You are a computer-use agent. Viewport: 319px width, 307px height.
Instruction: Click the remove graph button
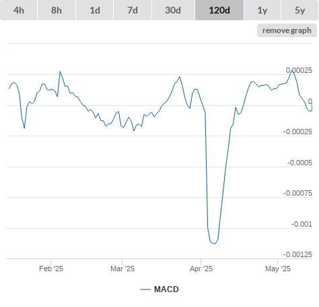click(x=287, y=30)
